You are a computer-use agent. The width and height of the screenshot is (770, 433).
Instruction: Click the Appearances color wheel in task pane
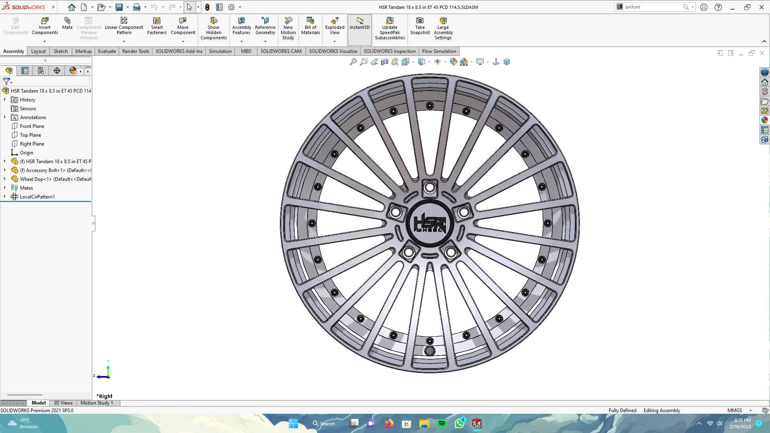click(x=765, y=120)
